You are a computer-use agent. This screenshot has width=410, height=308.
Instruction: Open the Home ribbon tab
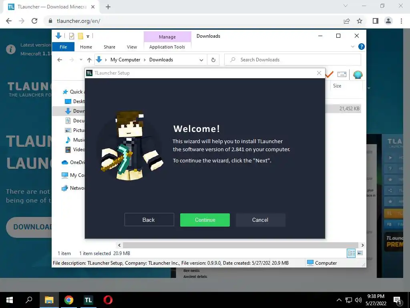click(x=86, y=47)
